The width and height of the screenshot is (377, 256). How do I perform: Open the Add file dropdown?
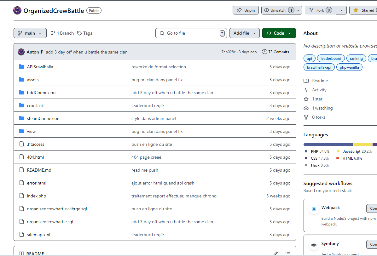point(245,33)
